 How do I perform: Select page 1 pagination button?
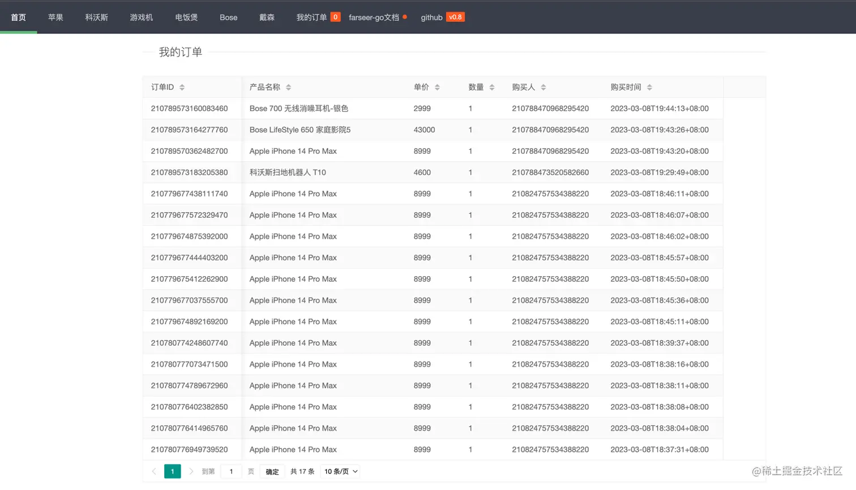click(x=173, y=471)
